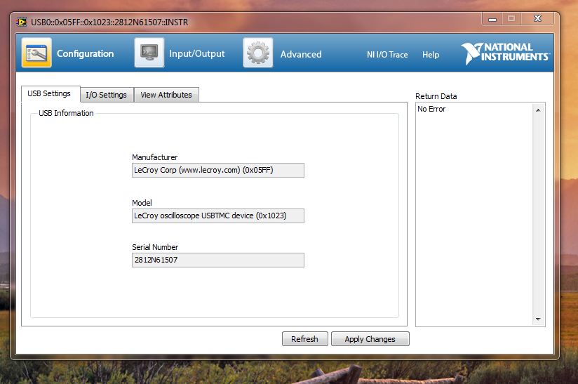The height and width of the screenshot is (384, 578).
Task: Click the LabVIEW title bar icon
Action: [x=22, y=22]
